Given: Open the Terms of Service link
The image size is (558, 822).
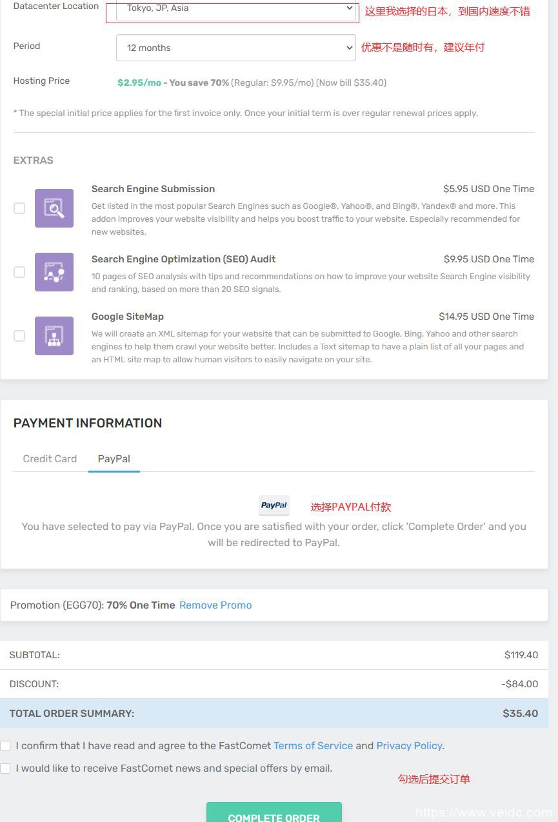Looking at the screenshot, I should point(313,746).
